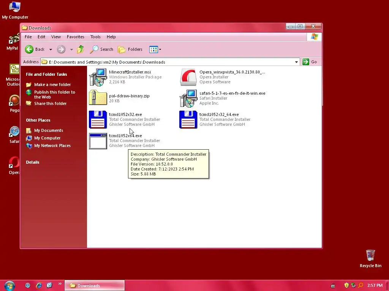Click the Recycle Bin desktop icon
Image resolution: width=389 pixels, height=291 pixels.
tap(370, 259)
